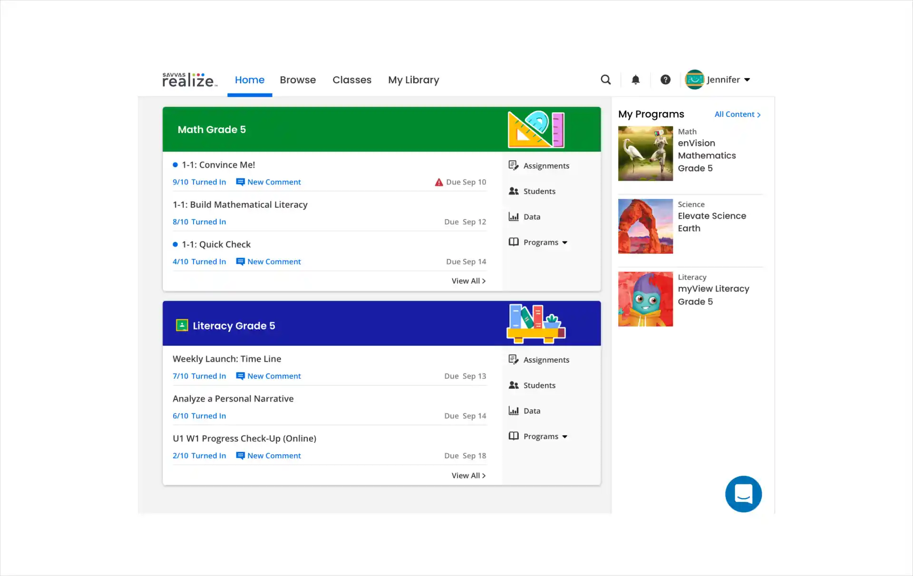
Task: Click Data chart icon in Math Grade 5
Action: [x=514, y=217]
